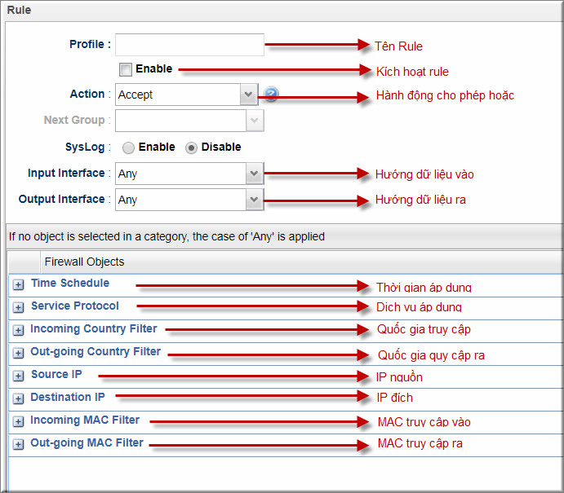Expand the Service Protocol plus icon

tap(18, 307)
